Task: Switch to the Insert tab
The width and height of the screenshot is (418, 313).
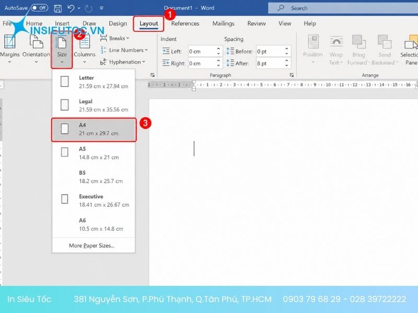Action: tap(62, 23)
